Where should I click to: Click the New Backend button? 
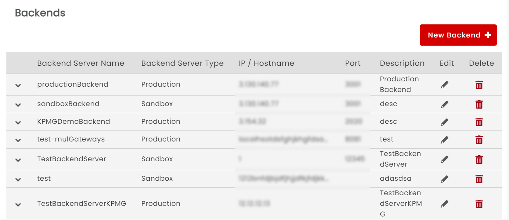point(458,35)
